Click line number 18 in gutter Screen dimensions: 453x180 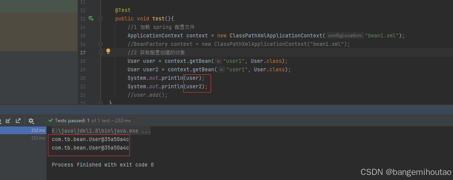pos(82,61)
